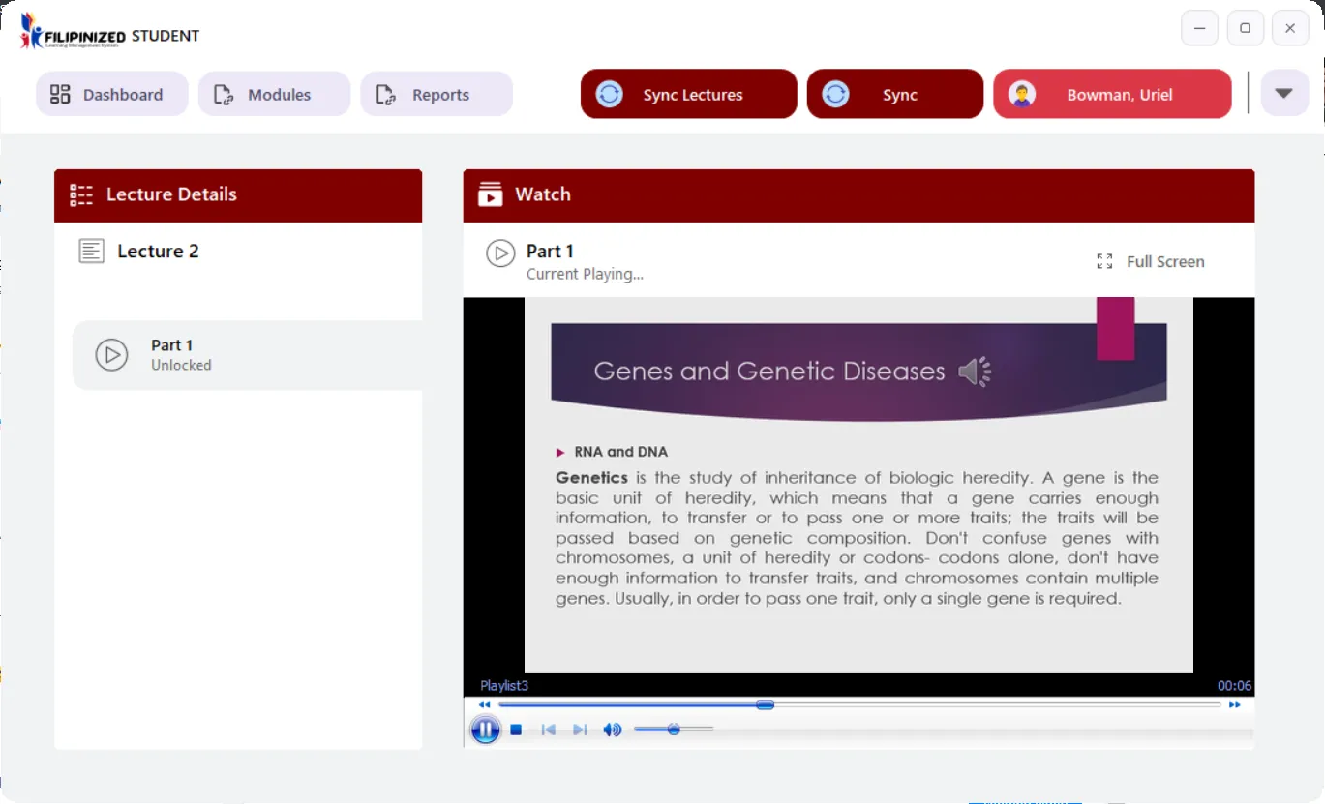Open the Reports tab
This screenshot has width=1325, height=804.
(x=437, y=95)
